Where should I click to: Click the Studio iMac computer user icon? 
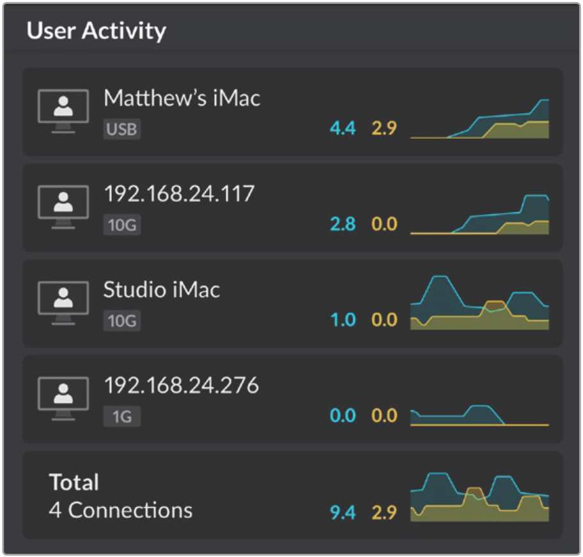click(63, 303)
